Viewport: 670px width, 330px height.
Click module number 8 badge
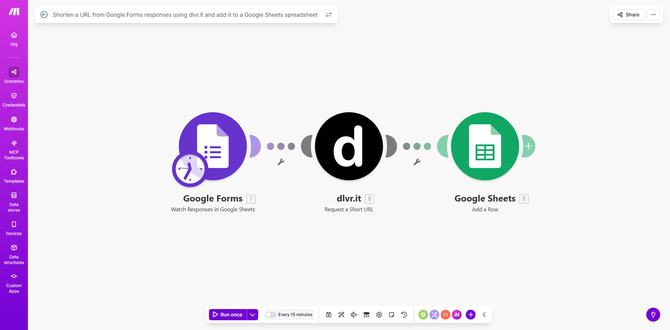click(x=370, y=199)
